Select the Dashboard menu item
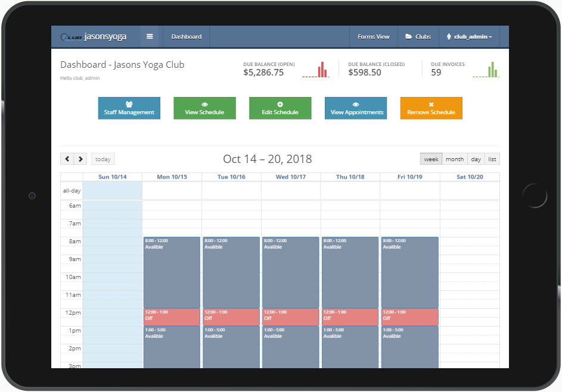Screen dimensions: 562x392 [186, 36]
